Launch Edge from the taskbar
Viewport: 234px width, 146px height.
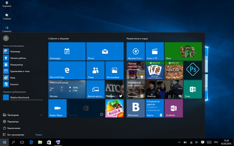coord(31,142)
